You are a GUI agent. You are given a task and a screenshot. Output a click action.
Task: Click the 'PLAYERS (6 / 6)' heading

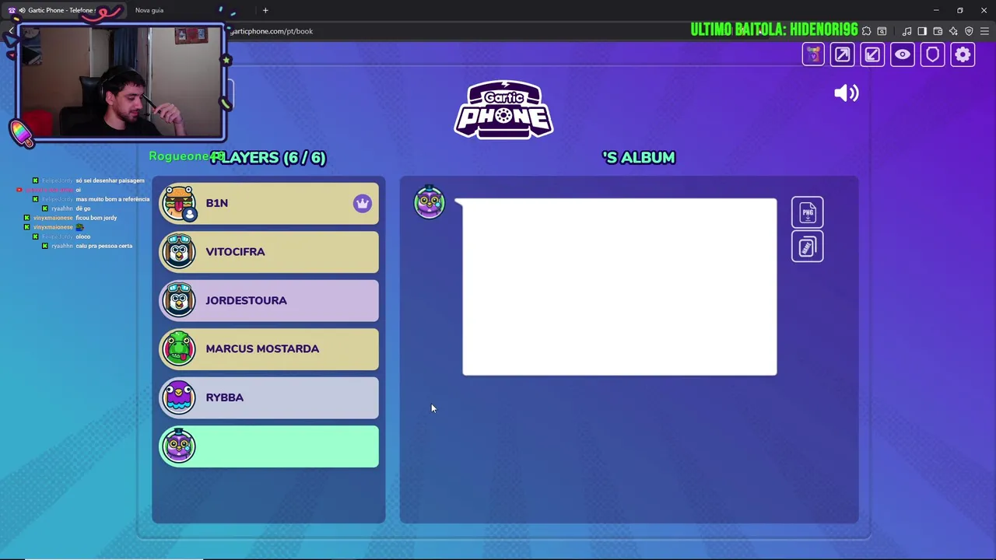click(x=268, y=157)
